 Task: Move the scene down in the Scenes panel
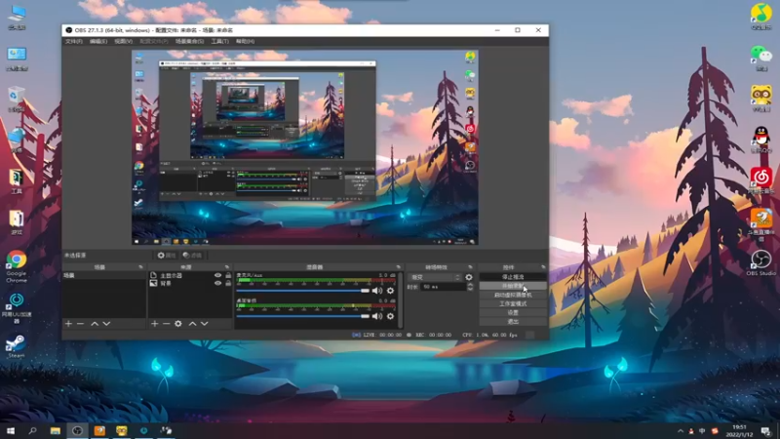pos(106,324)
